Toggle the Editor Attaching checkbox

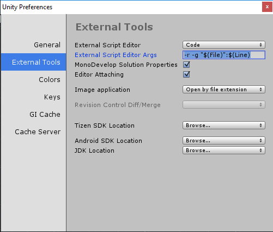(186, 74)
